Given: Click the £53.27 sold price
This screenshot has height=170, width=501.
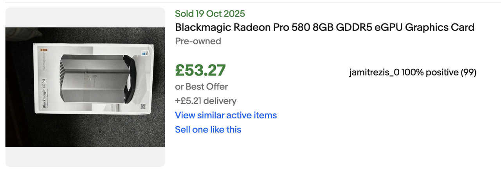Looking at the screenshot, I should click(x=200, y=70).
